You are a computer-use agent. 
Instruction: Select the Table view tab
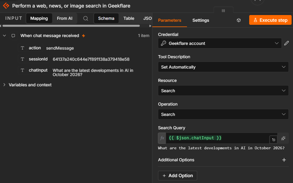coord(129,18)
